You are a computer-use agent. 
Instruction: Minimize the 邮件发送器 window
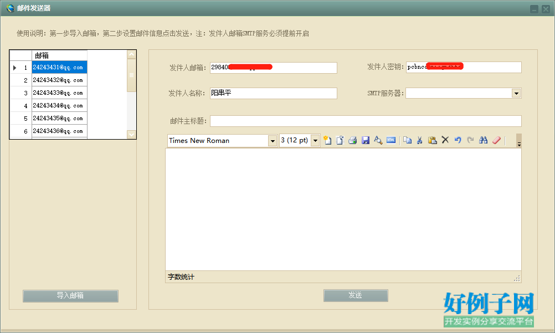point(535,9)
